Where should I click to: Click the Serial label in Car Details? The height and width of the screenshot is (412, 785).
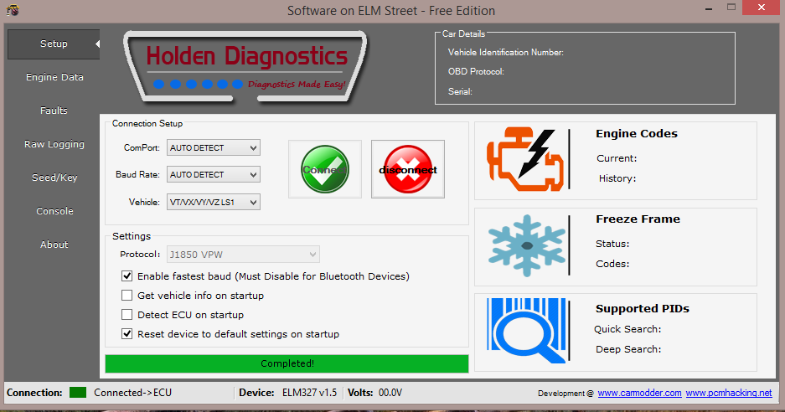(x=460, y=91)
